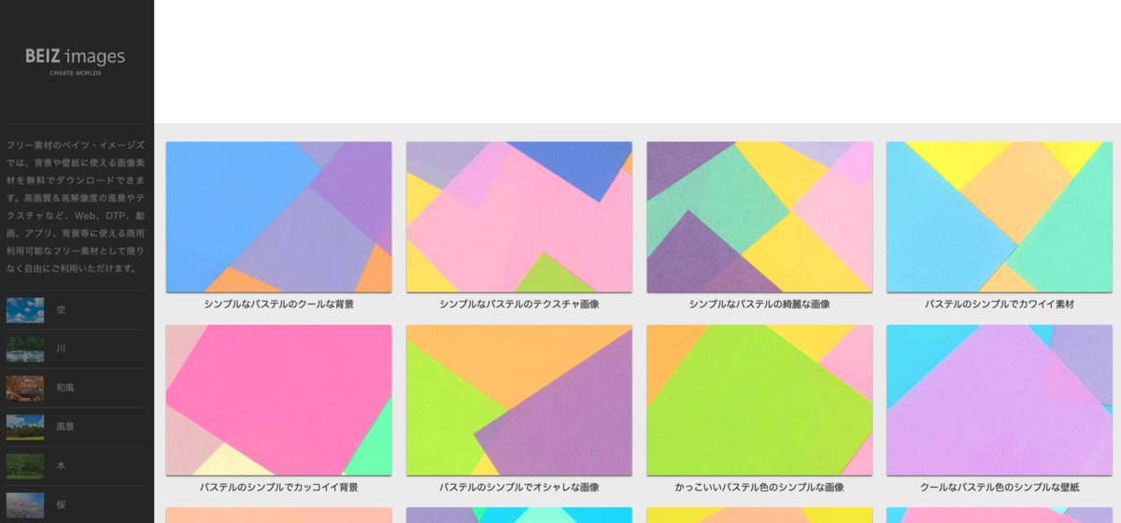1121x523 pixels.
Task: Click caption link パステルのシンプルでオシャレな画像
Action: click(519, 488)
